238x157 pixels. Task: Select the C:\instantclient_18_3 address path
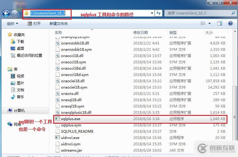coord(48,13)
